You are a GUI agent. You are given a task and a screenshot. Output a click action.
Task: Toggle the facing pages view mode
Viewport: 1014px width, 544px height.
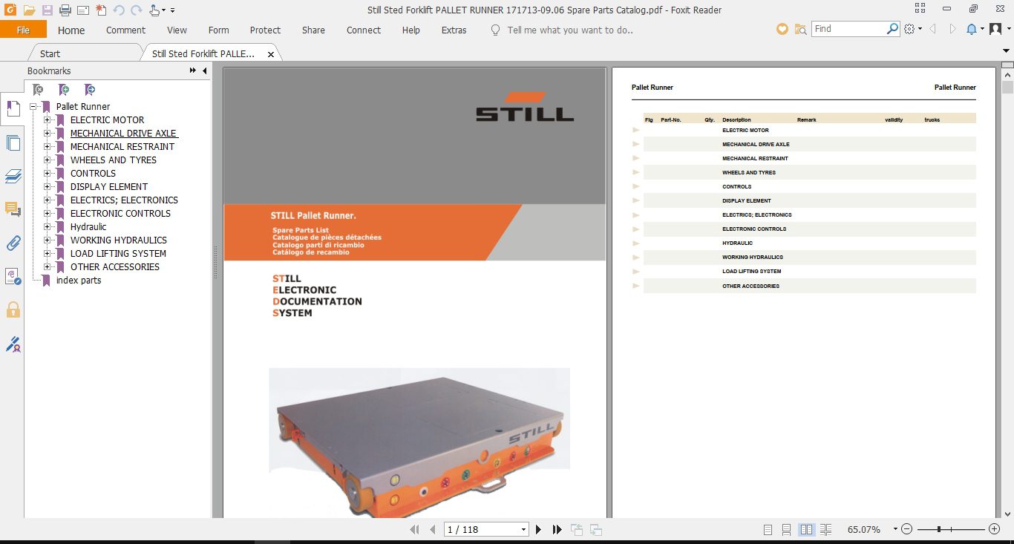[x=806, y=529]
